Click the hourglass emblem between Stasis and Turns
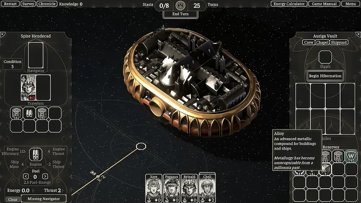This screenshot has width=361, height=203. (180, 5)
